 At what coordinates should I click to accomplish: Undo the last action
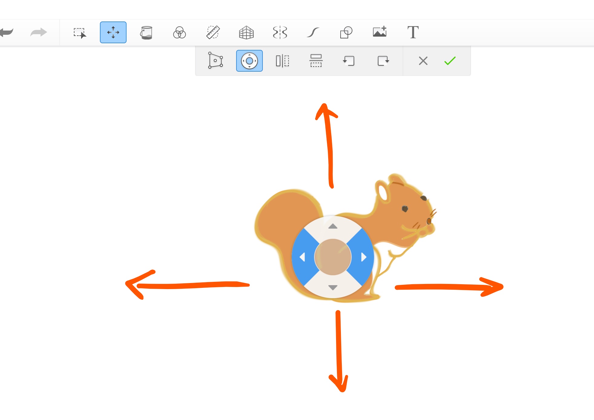pos(6,32)
